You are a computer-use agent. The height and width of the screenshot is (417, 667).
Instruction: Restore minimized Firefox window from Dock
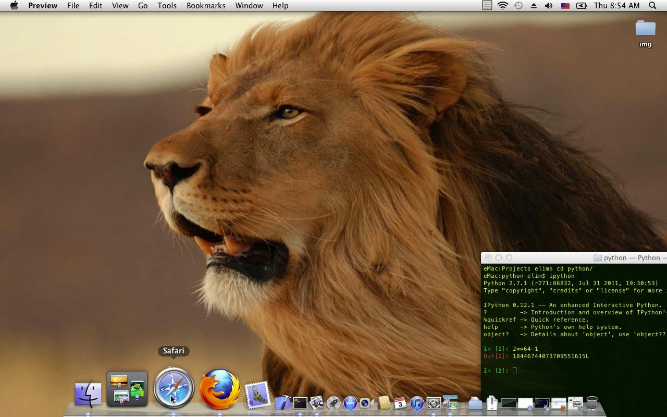click(559, 404)
